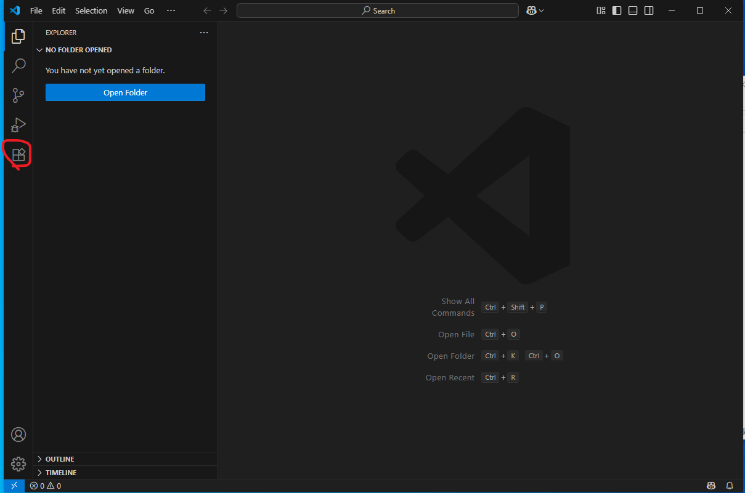The height and width of the screenshot is (493, 745).
Task: Open the Explorer view in activity bar
Action: 18,36
